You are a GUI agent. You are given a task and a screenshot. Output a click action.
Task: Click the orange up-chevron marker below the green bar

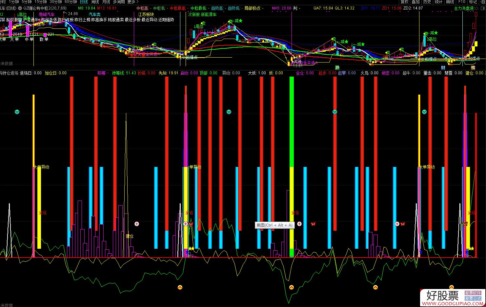tap(291, 287)
